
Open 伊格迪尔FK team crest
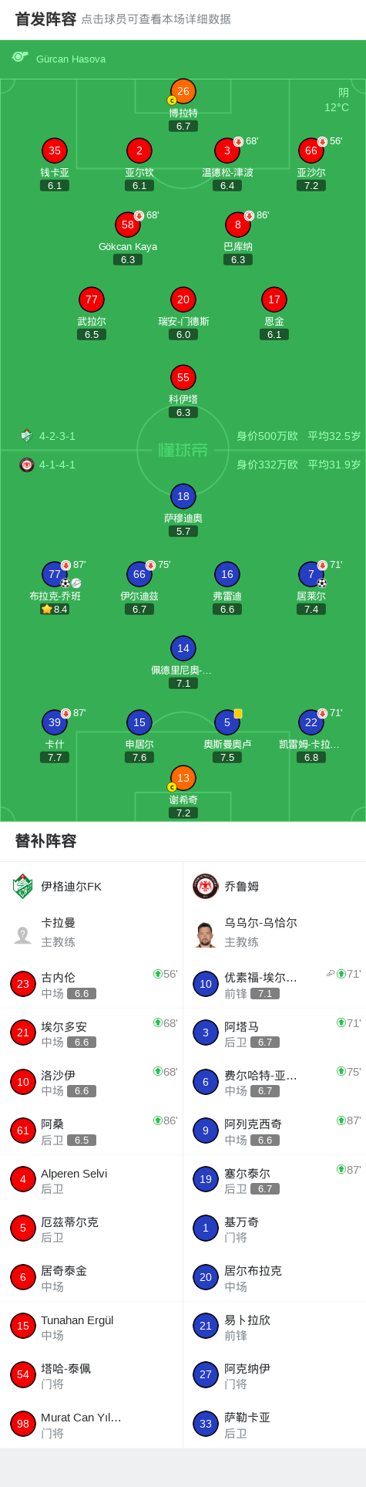tap(23, 886)
